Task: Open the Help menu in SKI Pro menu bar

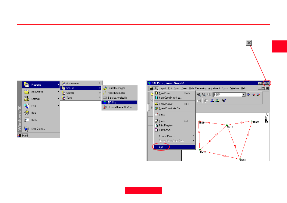Action: tap(244, 88)
